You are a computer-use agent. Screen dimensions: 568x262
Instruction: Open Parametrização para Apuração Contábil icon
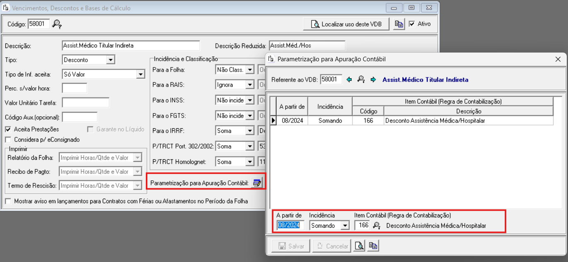(257, 183)
